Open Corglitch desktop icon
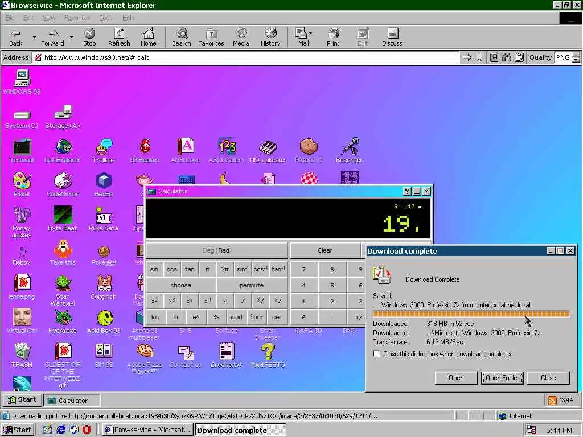583x437 pixels. (x=104, y=287)
